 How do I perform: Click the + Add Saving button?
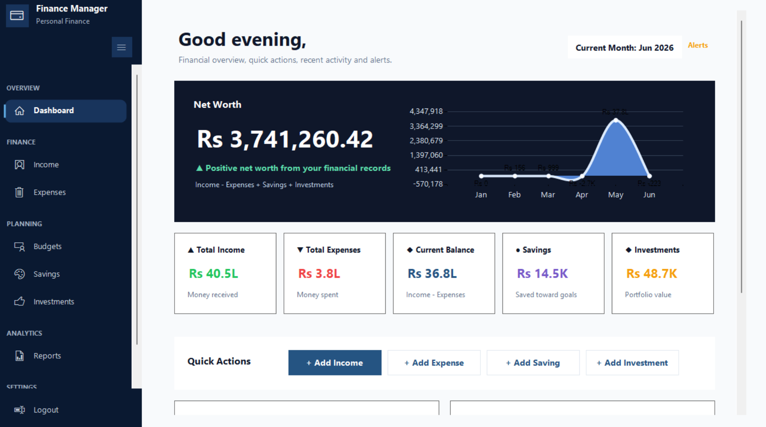[533, 363]
